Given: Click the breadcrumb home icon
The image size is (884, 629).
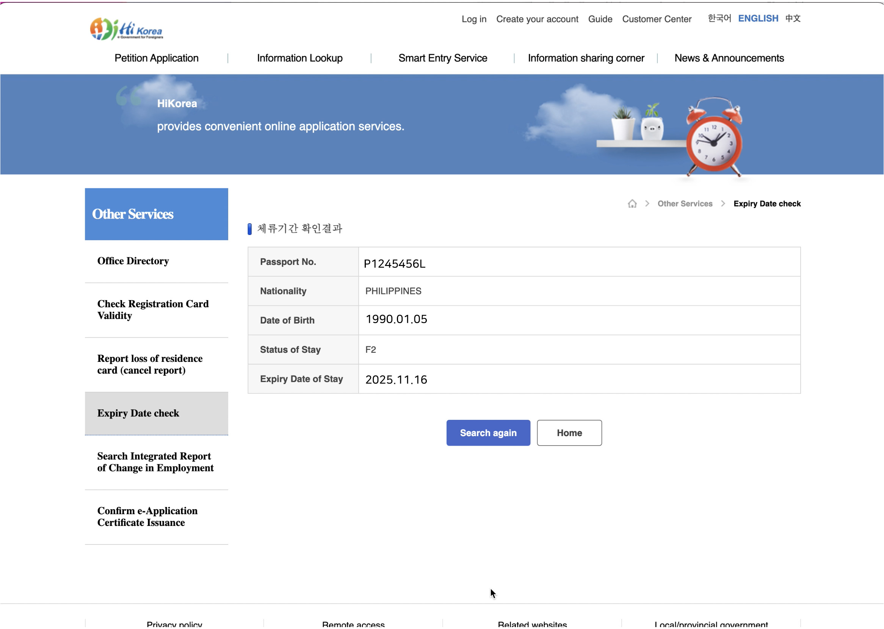Looking at the screenshot, I should pyautogui.click(x=632, y=203).
